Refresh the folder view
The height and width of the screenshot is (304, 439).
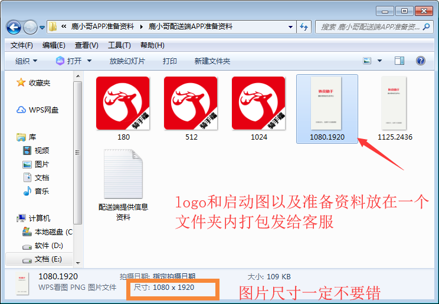click(x=304, y=27)
